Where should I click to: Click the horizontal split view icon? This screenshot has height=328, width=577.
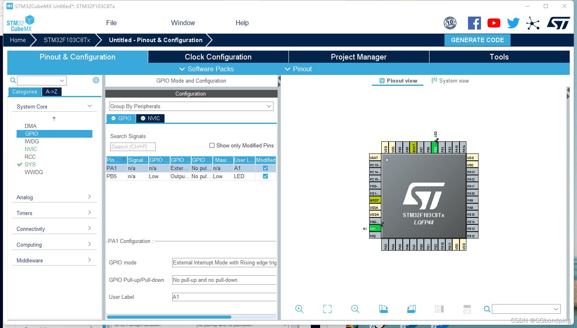pyautogui.click(x=467, y=309)
